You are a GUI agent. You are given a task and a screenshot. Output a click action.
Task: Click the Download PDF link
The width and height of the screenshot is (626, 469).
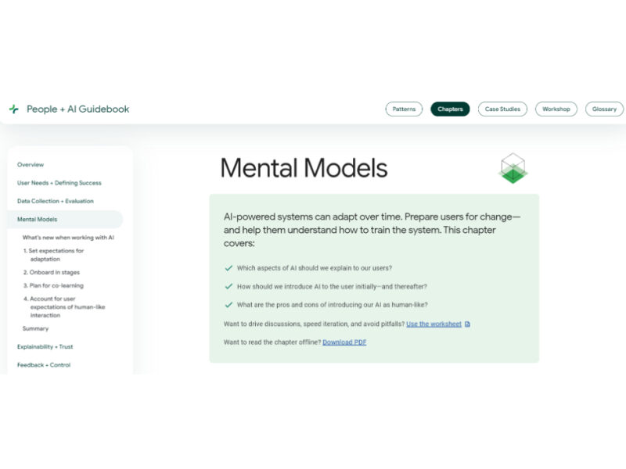click(344, 342)
